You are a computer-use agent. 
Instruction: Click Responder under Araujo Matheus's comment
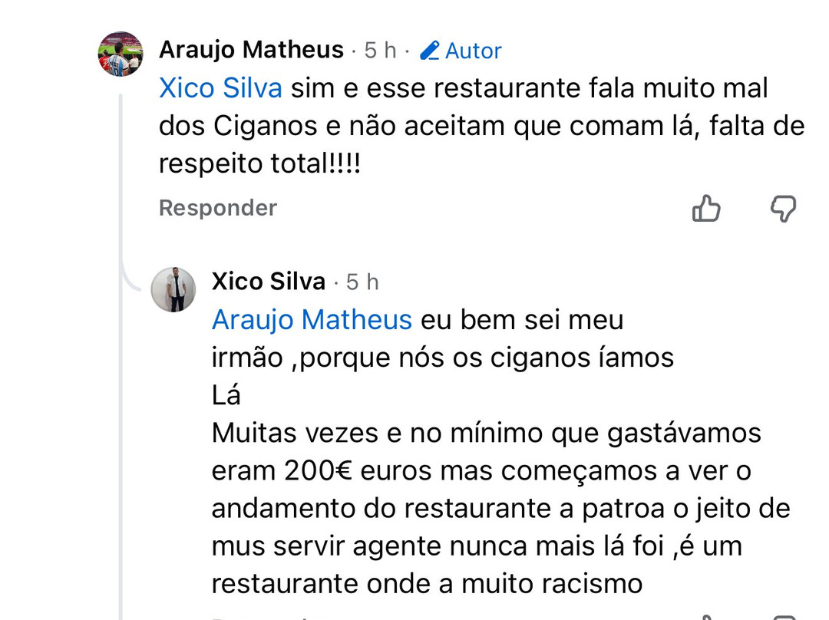pos(217,208)
